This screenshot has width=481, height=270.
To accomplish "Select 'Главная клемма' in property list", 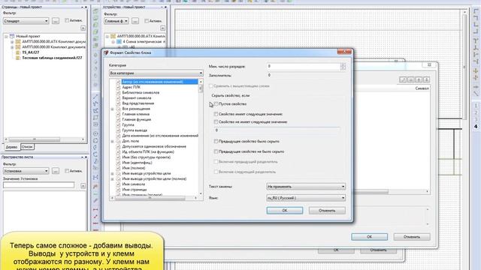I will [x=136, y=114].
